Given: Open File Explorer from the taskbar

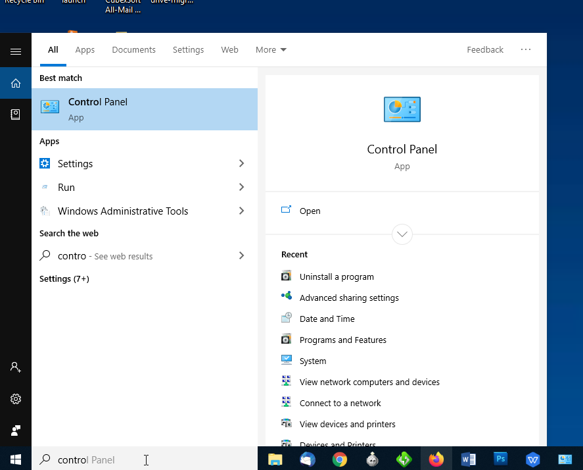Looking at the screenshot, I should point(275,459).
